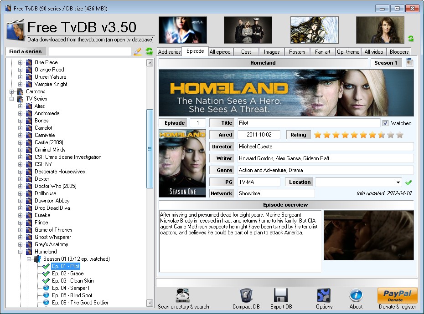Click the Homeland Season One poster thumbnail
424x314 pixels.
(182, 163)
